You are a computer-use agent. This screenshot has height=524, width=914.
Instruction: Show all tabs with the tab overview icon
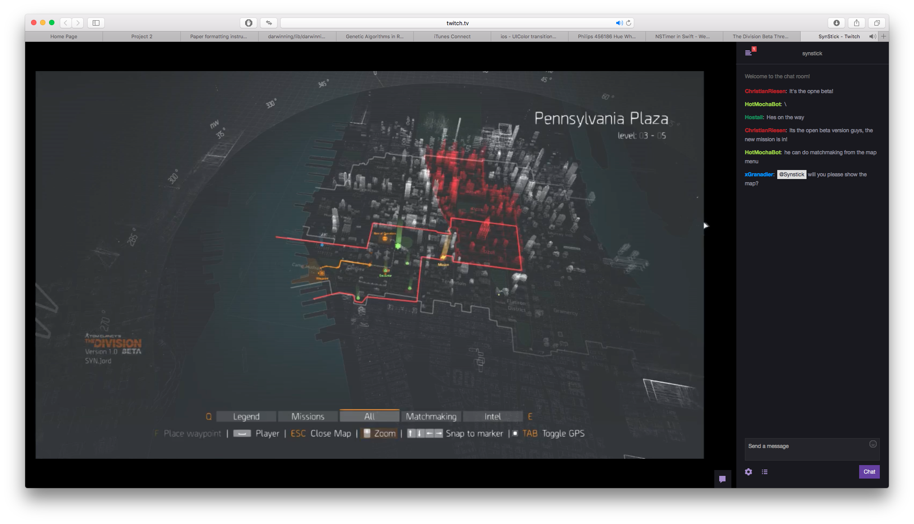(x=877, y=22)
